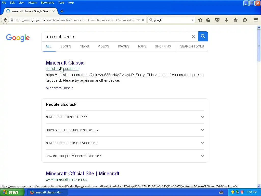The image size is (261, 196).
Task: Switch to the IMAGES tab
Action: point(124,46)
